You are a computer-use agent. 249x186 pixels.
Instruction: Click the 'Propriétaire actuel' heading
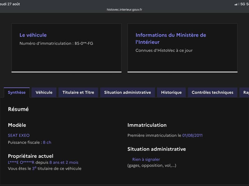31,156
